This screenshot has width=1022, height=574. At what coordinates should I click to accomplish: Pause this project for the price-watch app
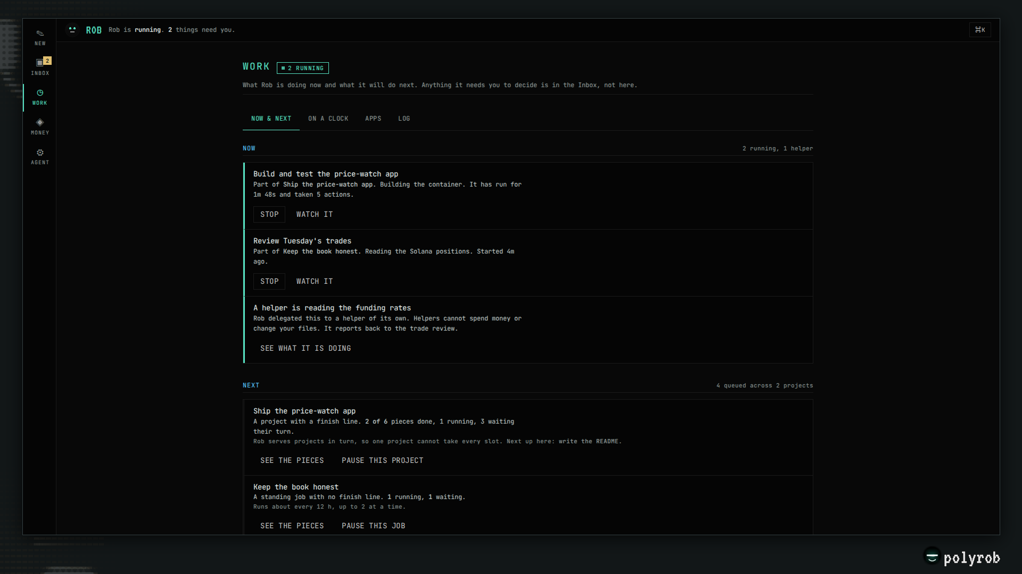383,460
